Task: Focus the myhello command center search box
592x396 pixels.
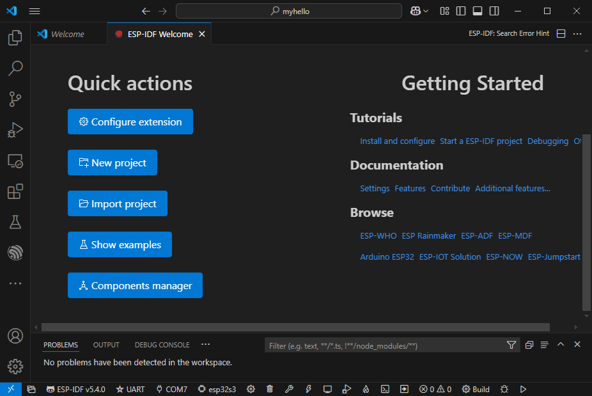Action: coord(289,11)
